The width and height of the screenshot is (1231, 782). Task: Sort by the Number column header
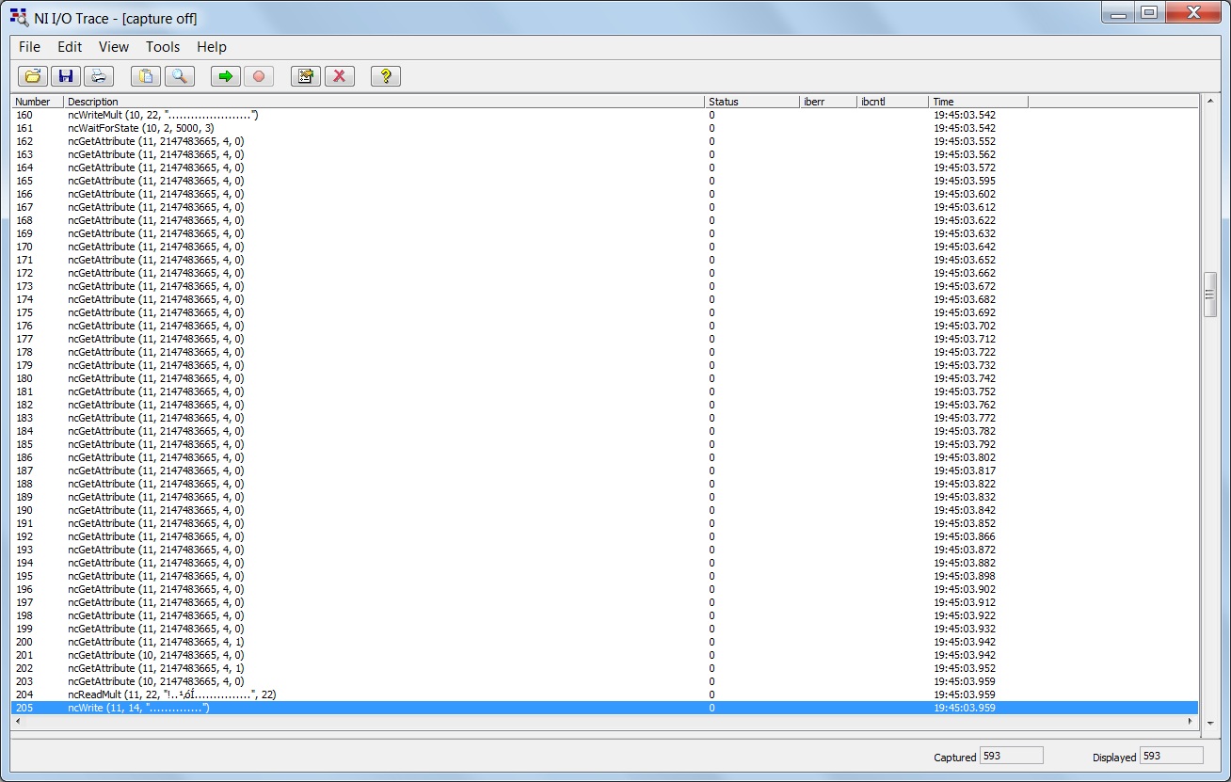point(38,102)
